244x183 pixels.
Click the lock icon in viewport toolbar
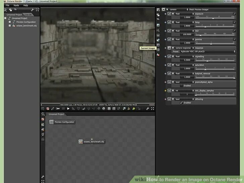pos(139,109)
